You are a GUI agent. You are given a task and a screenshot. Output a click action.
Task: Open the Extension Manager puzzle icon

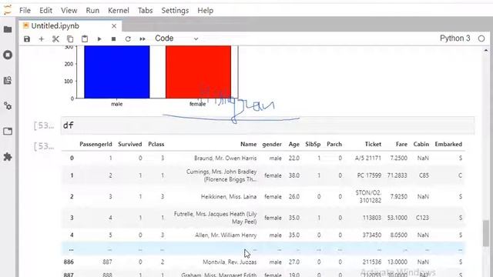click(8, 156)
